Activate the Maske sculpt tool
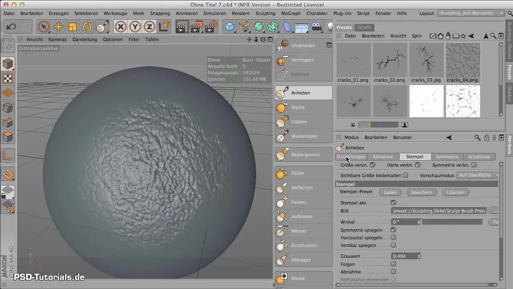This screenshot has width=513, height=289. tap(303, 278)
